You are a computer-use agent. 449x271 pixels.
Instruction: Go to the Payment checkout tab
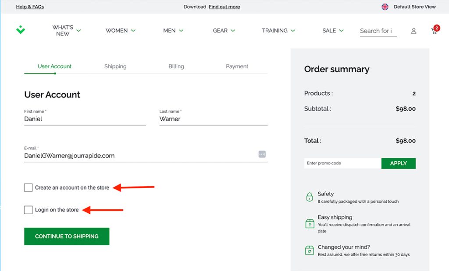(x=237, y=66)
